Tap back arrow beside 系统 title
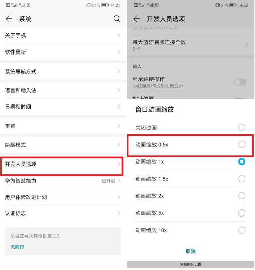255x270 pixels. tap(9, 19)
